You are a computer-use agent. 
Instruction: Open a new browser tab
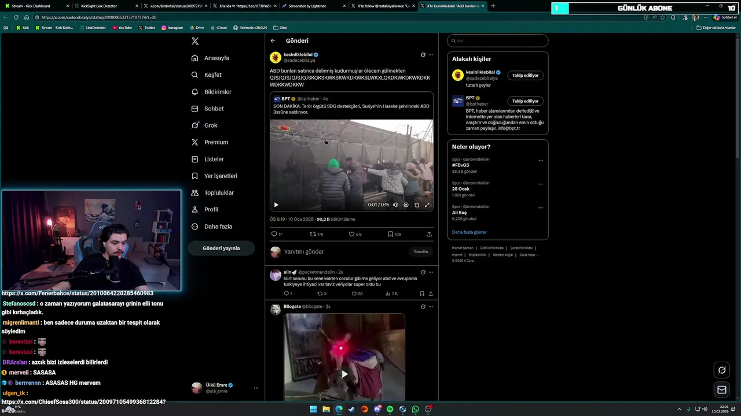tap(493, 6)
